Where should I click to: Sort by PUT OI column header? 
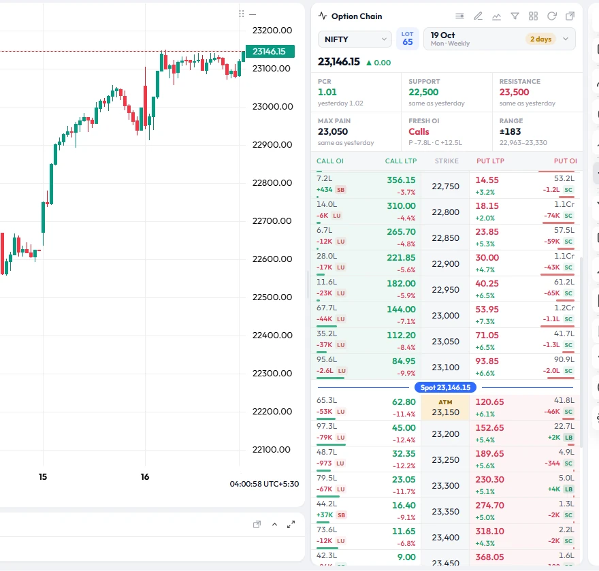[x=566, y=161]
